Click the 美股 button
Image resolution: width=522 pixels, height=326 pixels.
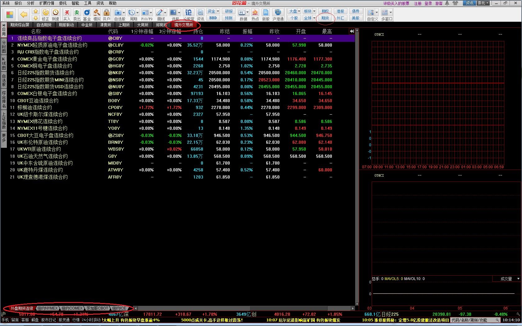(355, 18)
